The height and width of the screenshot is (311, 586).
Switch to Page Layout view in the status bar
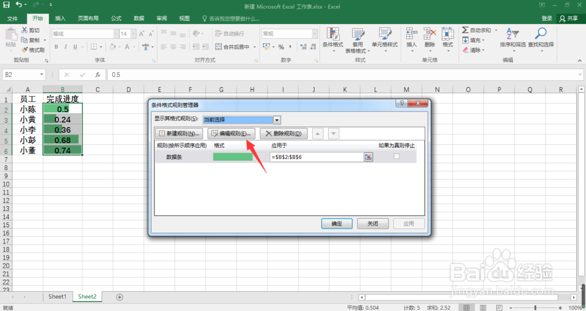pyautogui.click(x=483, y=307)
